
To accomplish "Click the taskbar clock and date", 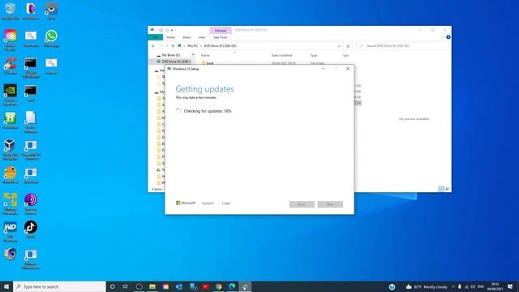I will pyautogui.click(x=495, y=286).
